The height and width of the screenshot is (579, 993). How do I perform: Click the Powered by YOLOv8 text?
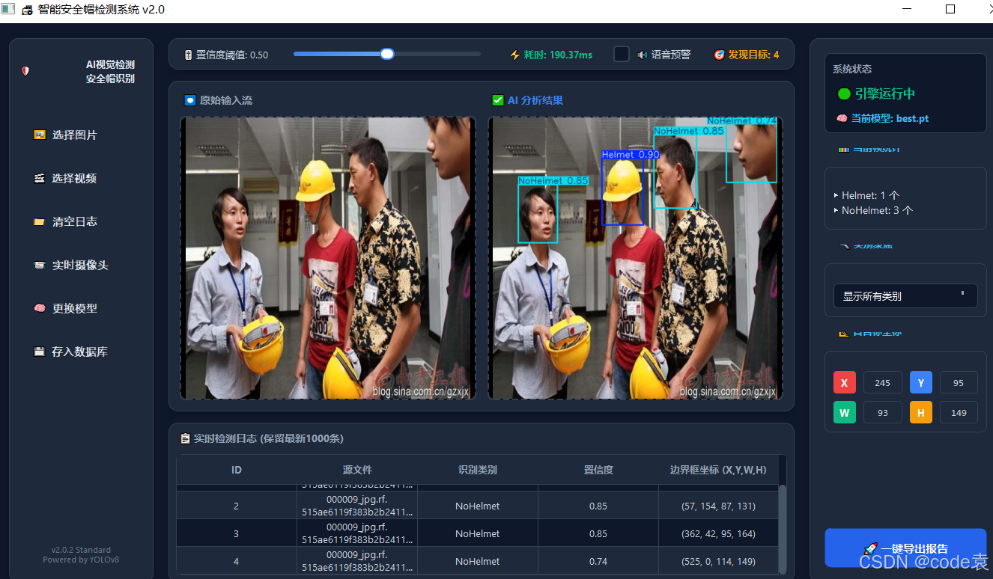(81, 560)
